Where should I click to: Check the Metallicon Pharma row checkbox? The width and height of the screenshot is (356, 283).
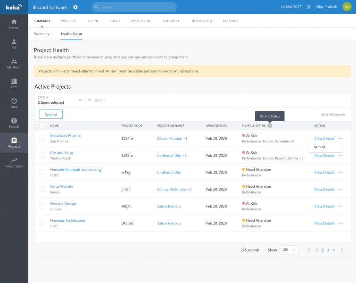point(42,138)
